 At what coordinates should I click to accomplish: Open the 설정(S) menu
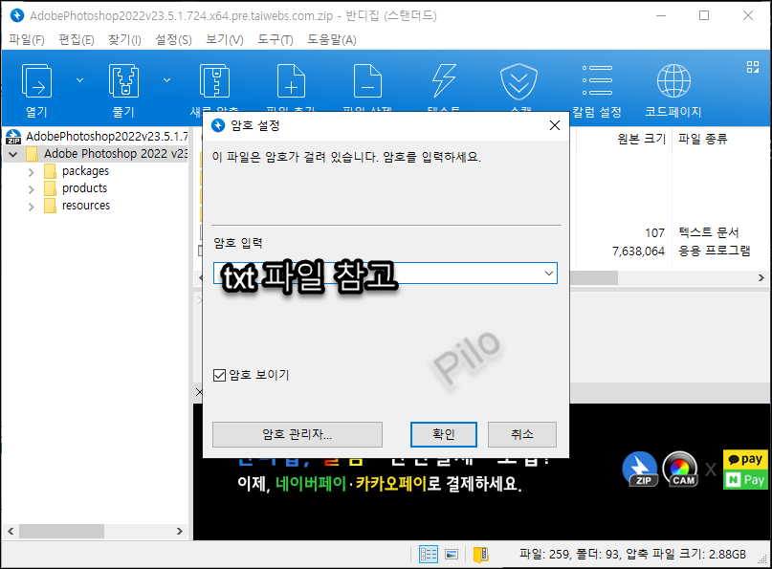point(173,40)
